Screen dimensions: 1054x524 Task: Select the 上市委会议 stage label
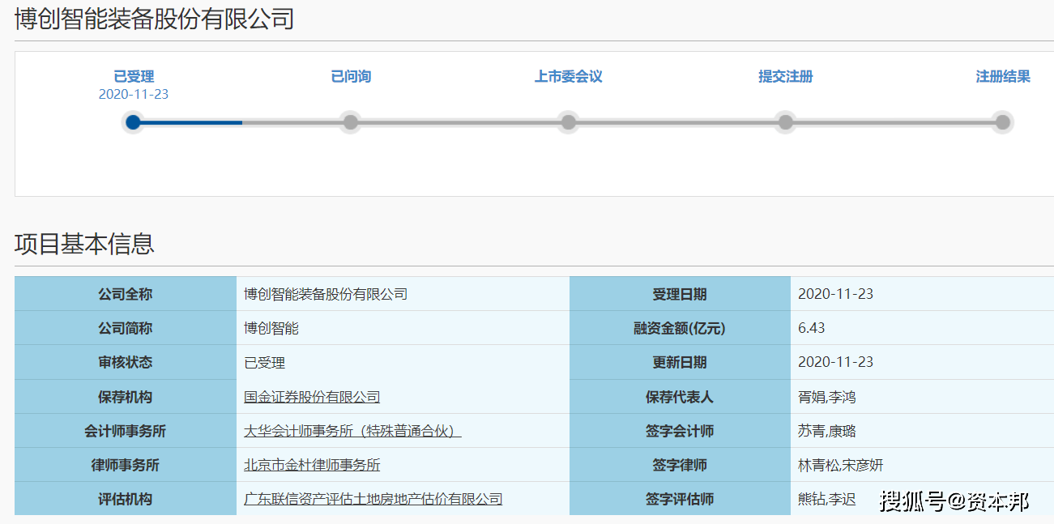569,77
